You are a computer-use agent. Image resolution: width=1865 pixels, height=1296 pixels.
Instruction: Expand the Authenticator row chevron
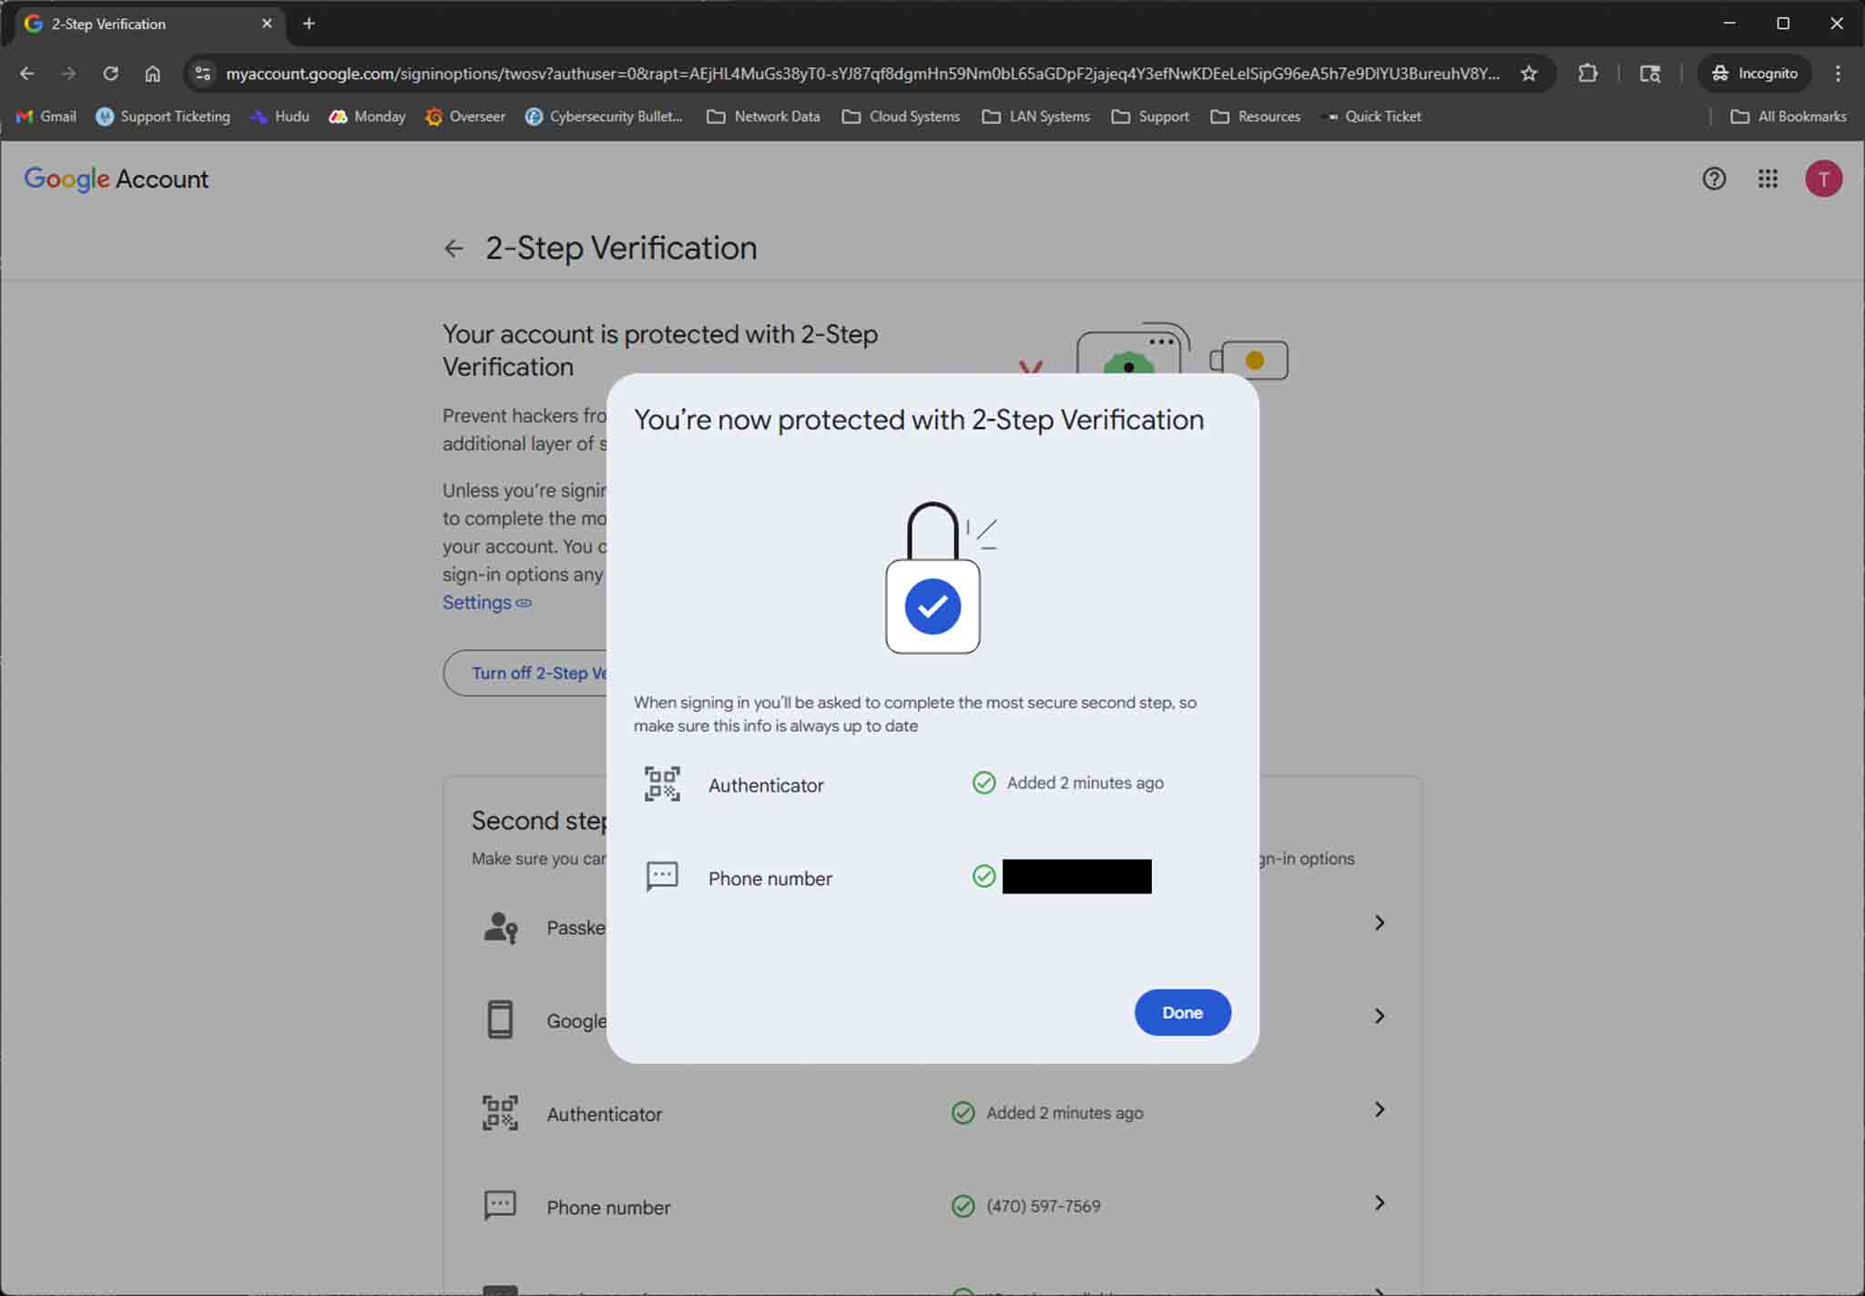pyautogui.click(x=1379, y=1109)
